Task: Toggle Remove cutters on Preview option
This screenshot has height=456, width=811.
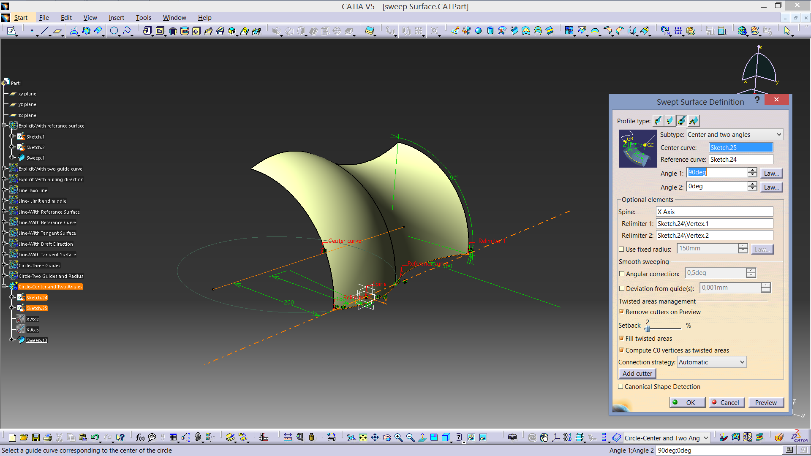Action: pyautogui.click(x=621, y=312)
